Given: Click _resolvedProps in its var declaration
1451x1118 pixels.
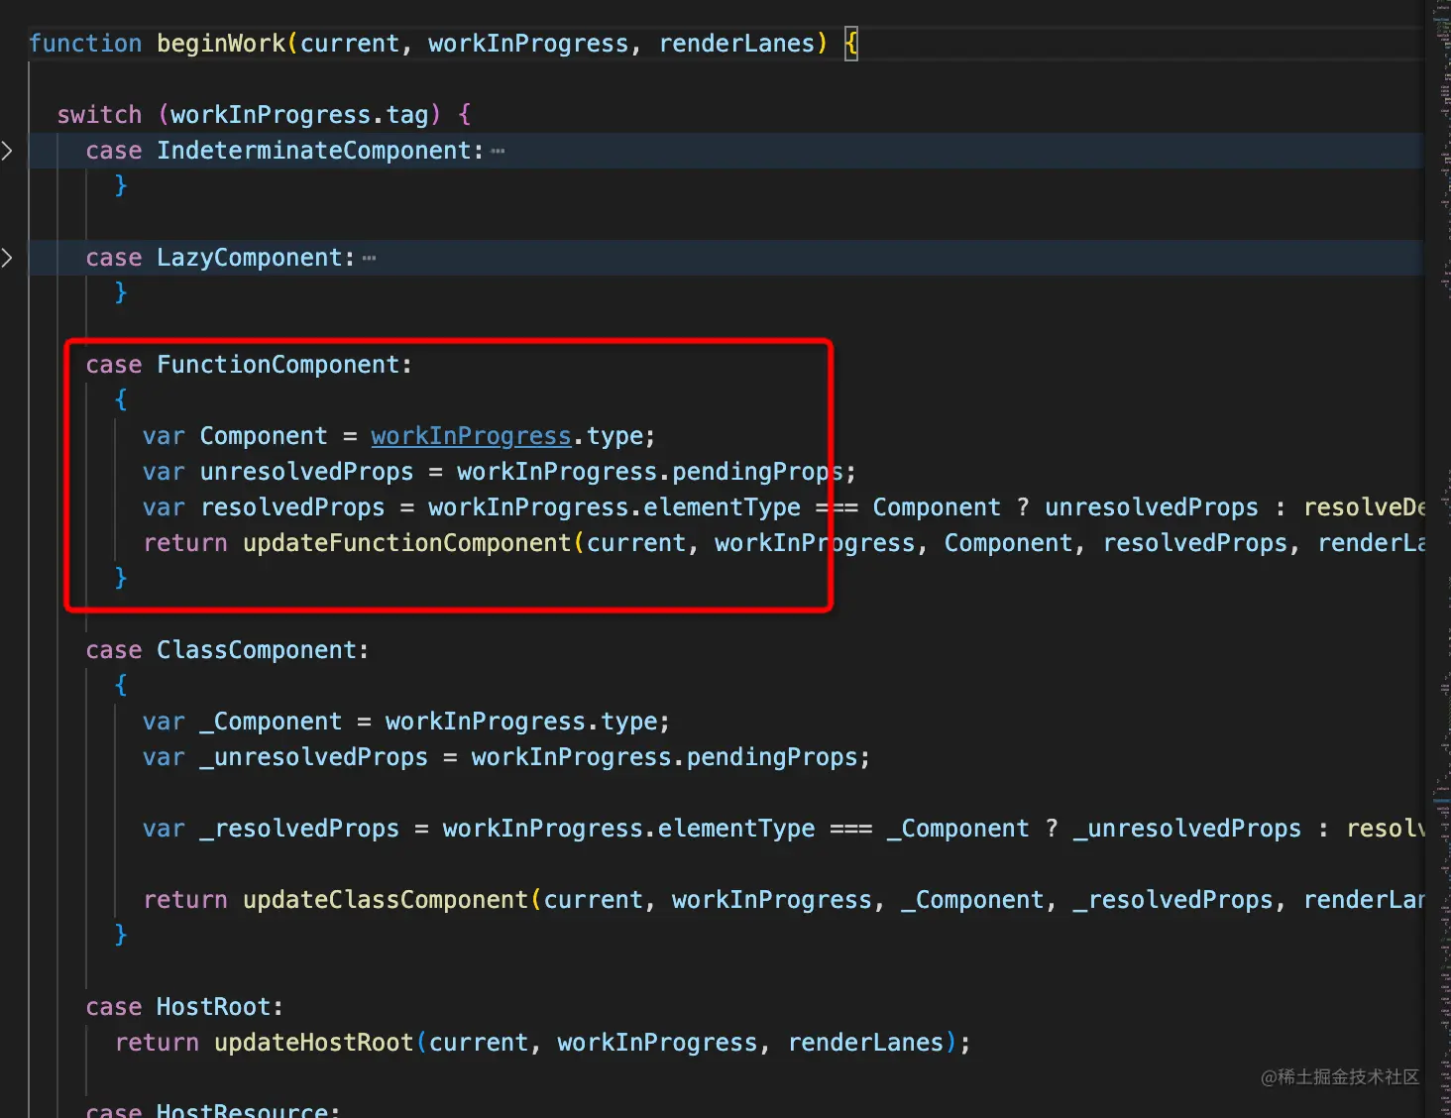Looking at the screenshot, I should 299,829.
